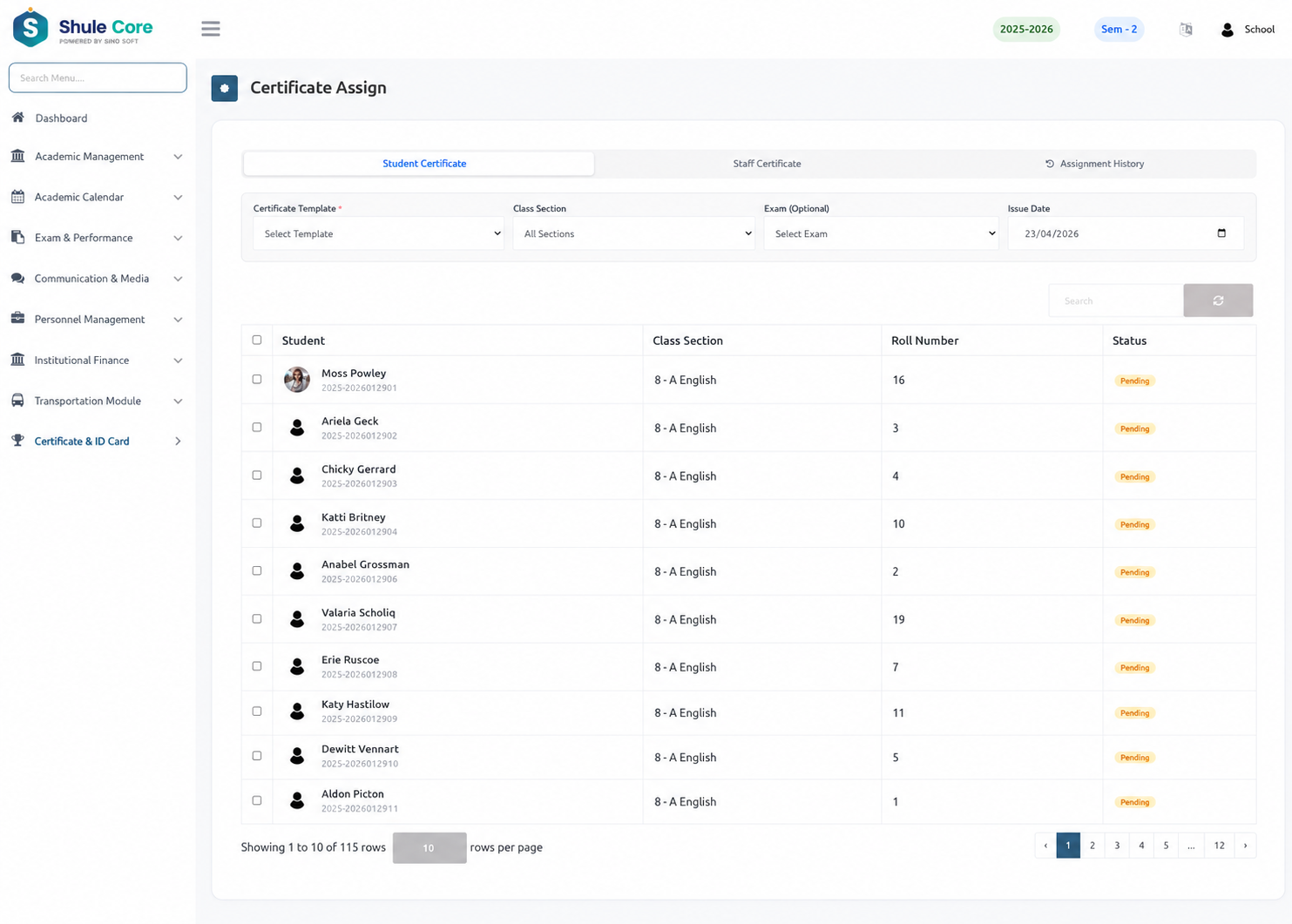Select the checkbox for Ariela Geck
Image resolution: width=1292 pixels, height=924 pixels.
tap(257, 428)
